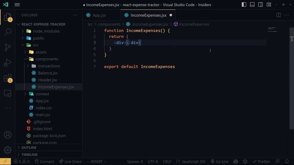Open the Manage gear icon
The image size is (294, 165).
(x=7, y=150)
